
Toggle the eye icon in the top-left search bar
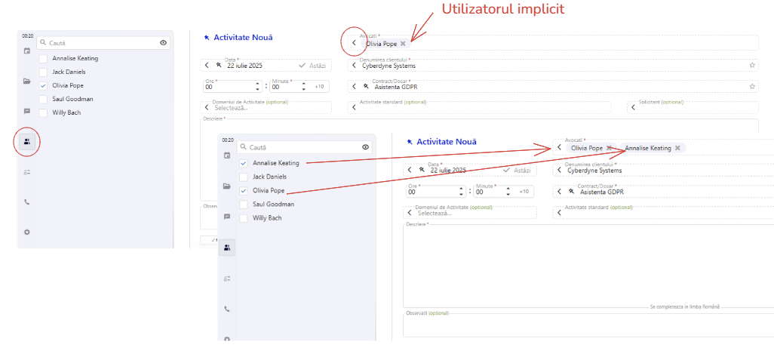[x=164, y=43]
